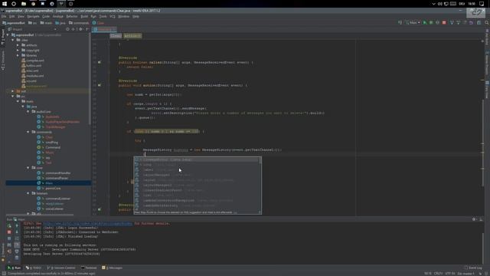Open the Version Control tool window tab
Screen dimensions: 490x276
61,268
